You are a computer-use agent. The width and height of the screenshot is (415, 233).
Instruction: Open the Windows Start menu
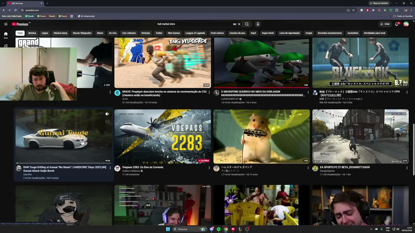[168, 229]
